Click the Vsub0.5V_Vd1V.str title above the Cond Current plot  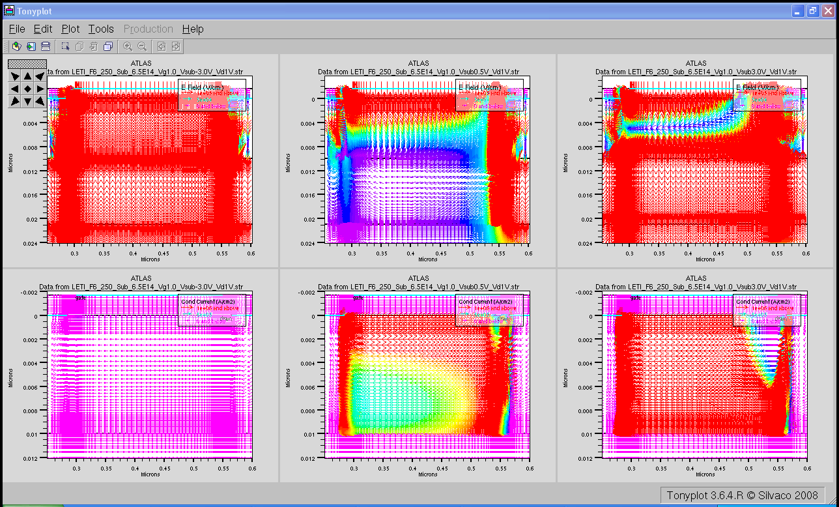(418, 287)
